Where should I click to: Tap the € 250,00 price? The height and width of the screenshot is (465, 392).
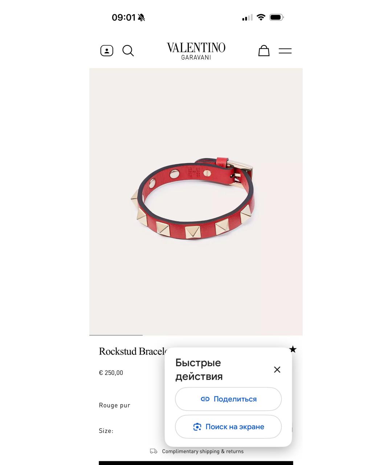click(x=111, y=373)
